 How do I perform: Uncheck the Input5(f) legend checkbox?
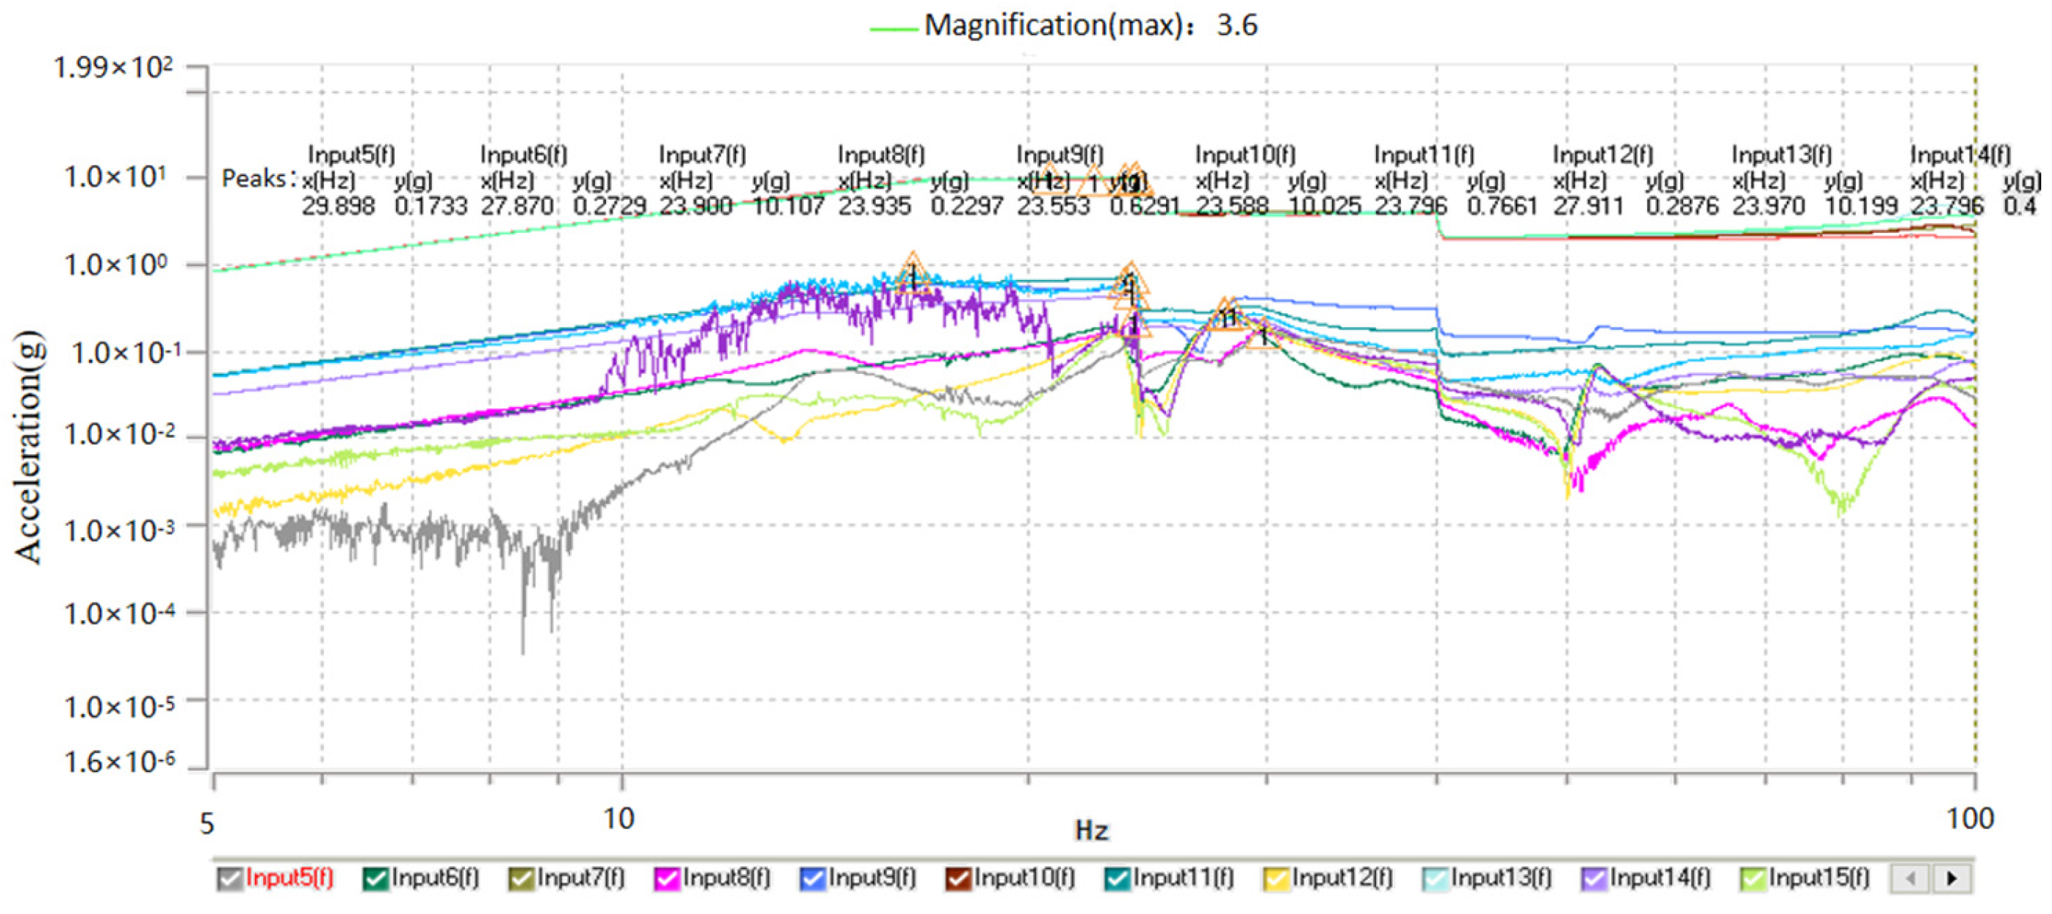click(x=229, y=878)
